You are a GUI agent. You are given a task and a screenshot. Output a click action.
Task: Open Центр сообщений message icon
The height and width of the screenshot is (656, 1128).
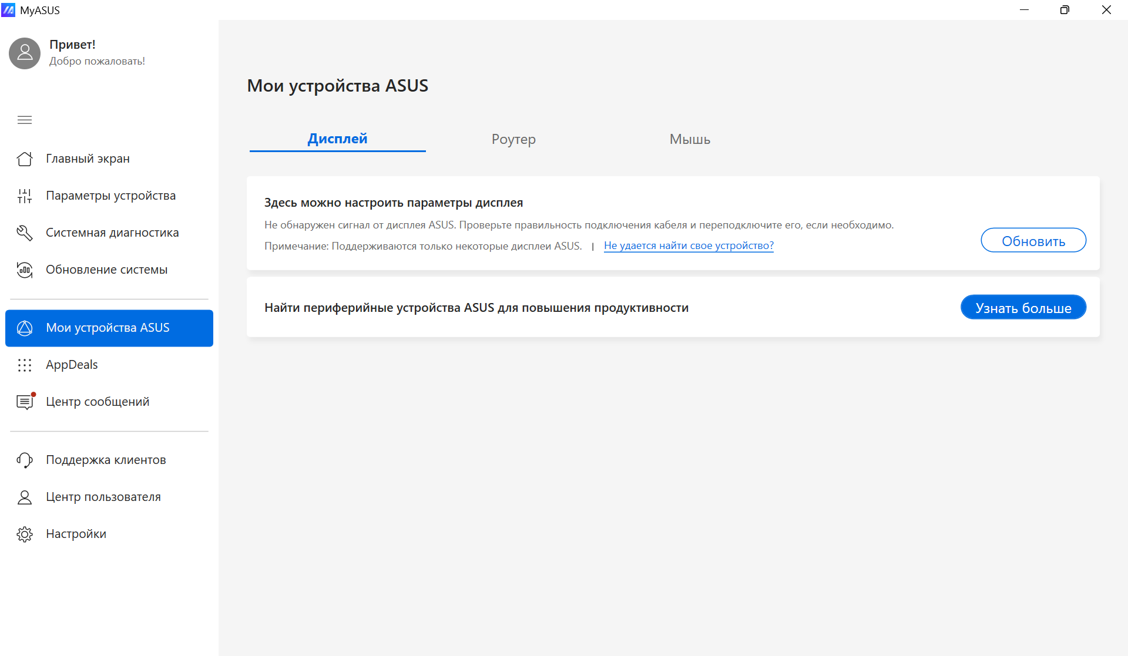click(x=25, y=402)
